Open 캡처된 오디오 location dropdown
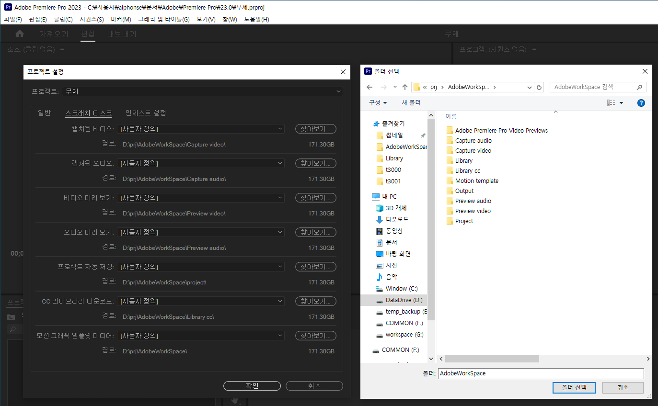658x406 pixels. pos(201,163)
